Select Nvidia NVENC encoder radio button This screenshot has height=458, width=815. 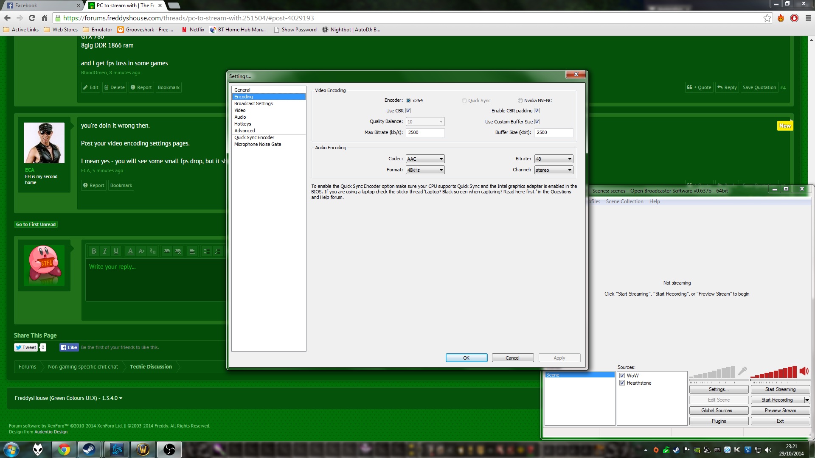[x=520, y=101]
